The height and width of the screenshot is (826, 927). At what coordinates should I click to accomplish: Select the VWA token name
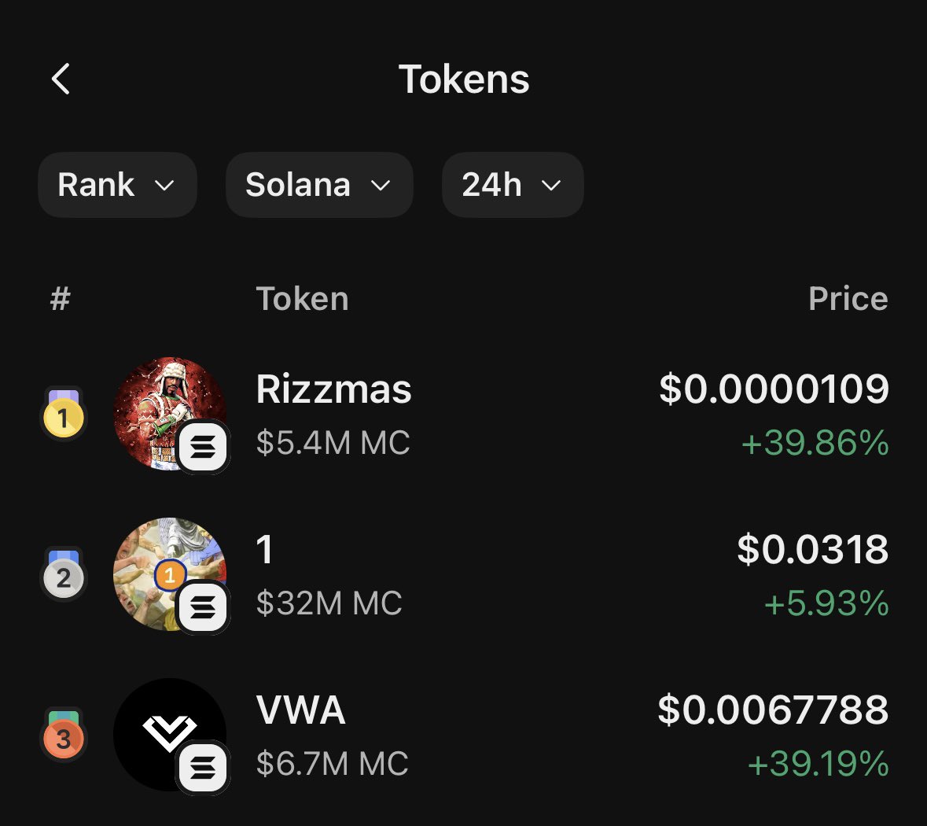coord(300,710)
